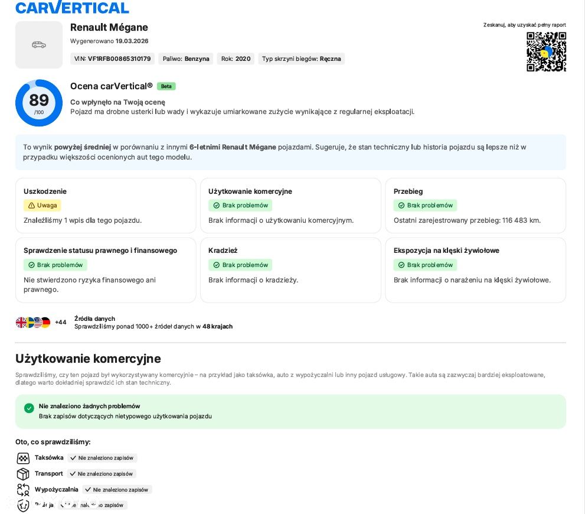
Task: Click the green checkmark in the no-problems banner
Action: click(29, 408)
